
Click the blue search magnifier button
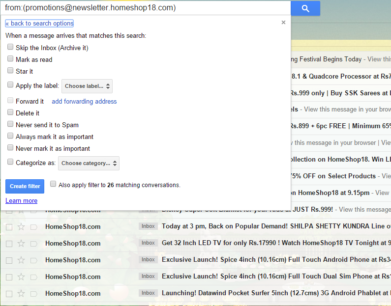305,8
